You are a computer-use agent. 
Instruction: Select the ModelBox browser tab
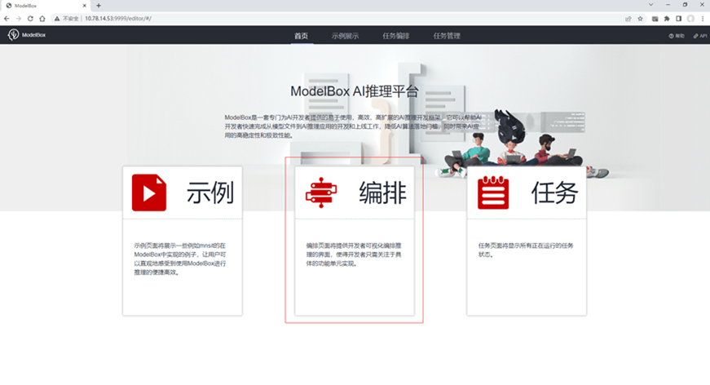tap(46, 6)
